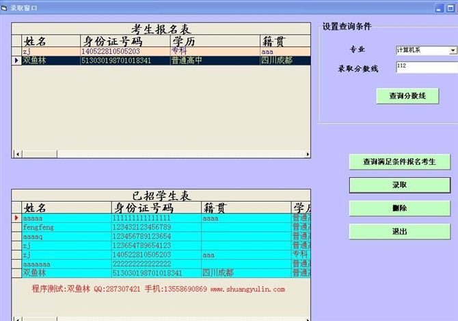Click the aaaa 籍贯 cell in 已招学生表
This screenshot has height=321, width=458.
coord(246,218)
